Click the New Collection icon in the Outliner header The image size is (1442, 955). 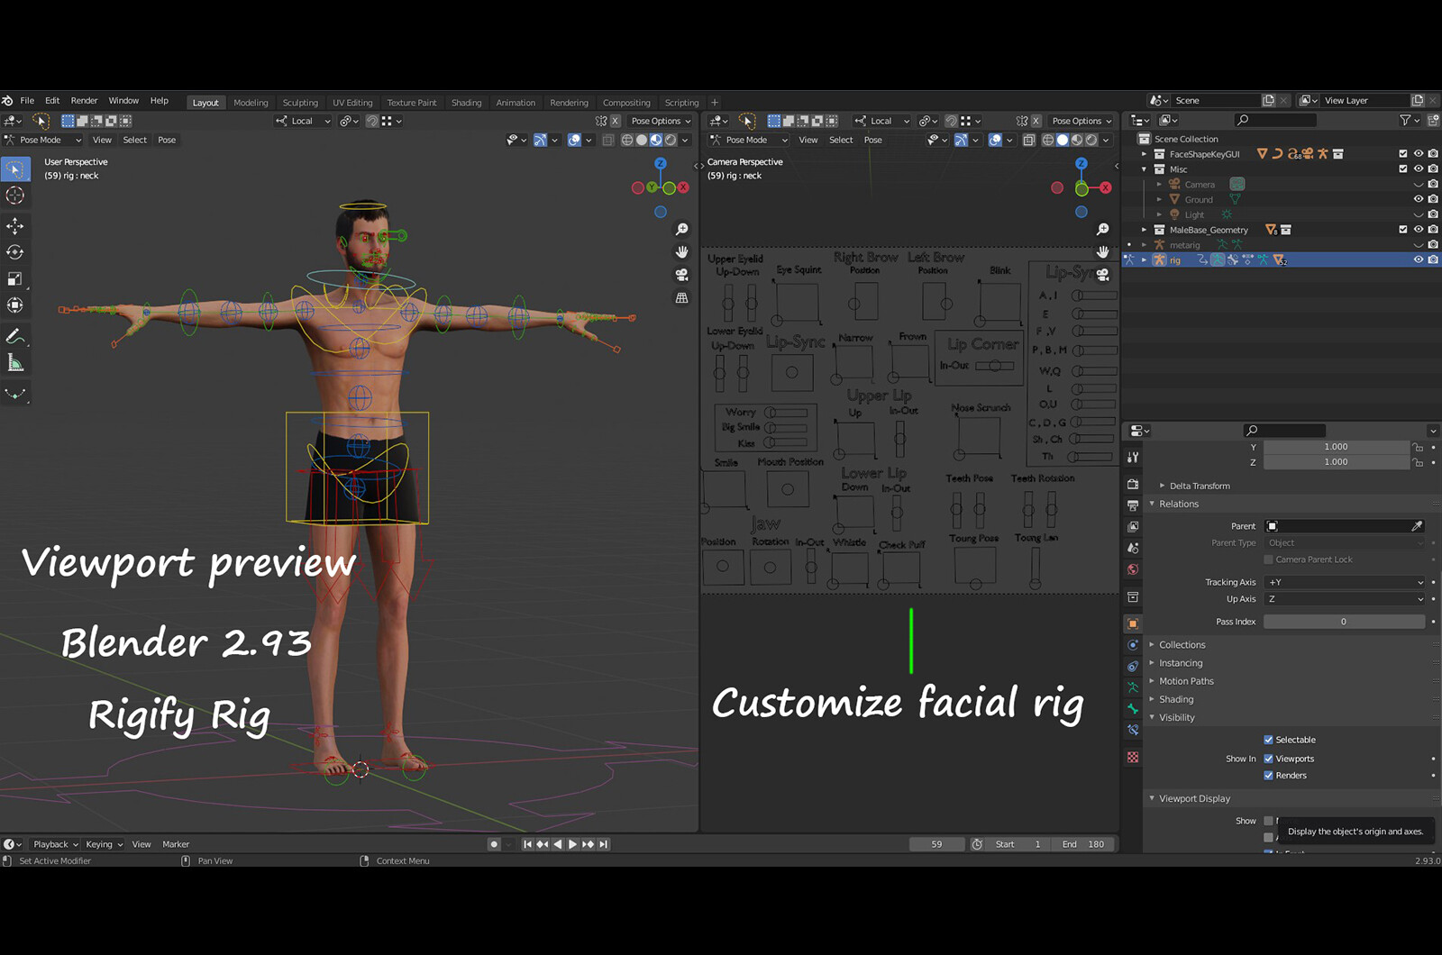click(1433, 120)
